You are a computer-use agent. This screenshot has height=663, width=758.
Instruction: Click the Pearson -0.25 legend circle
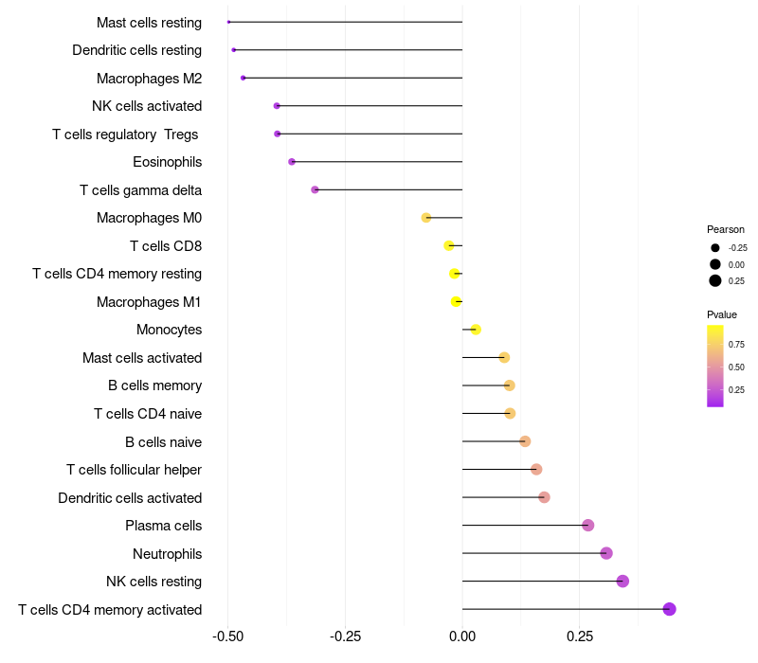point(715,248)
